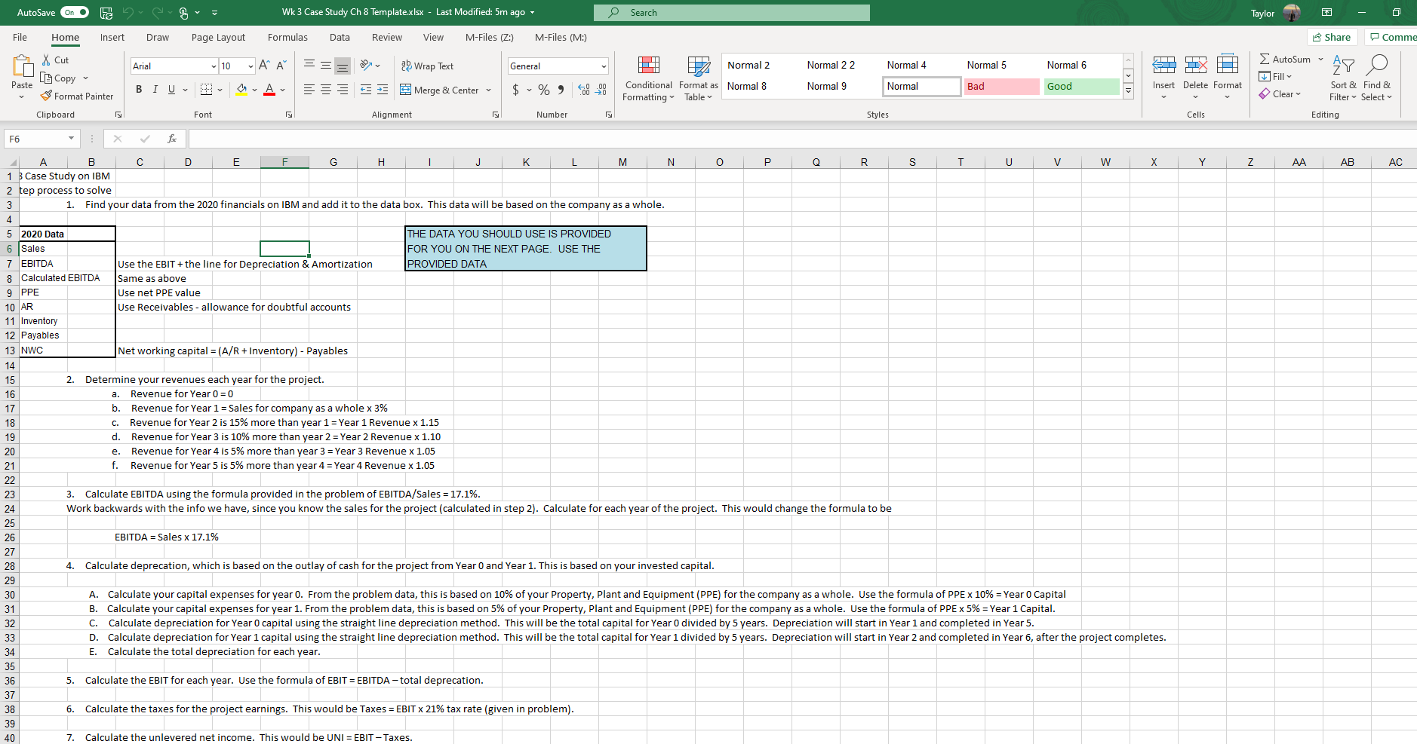The image size is (1417, 744).
Task: Open the General number format dropdown
Action: click(602, 66)
